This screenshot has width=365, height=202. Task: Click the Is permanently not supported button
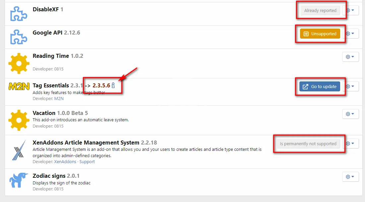[308, 144]
